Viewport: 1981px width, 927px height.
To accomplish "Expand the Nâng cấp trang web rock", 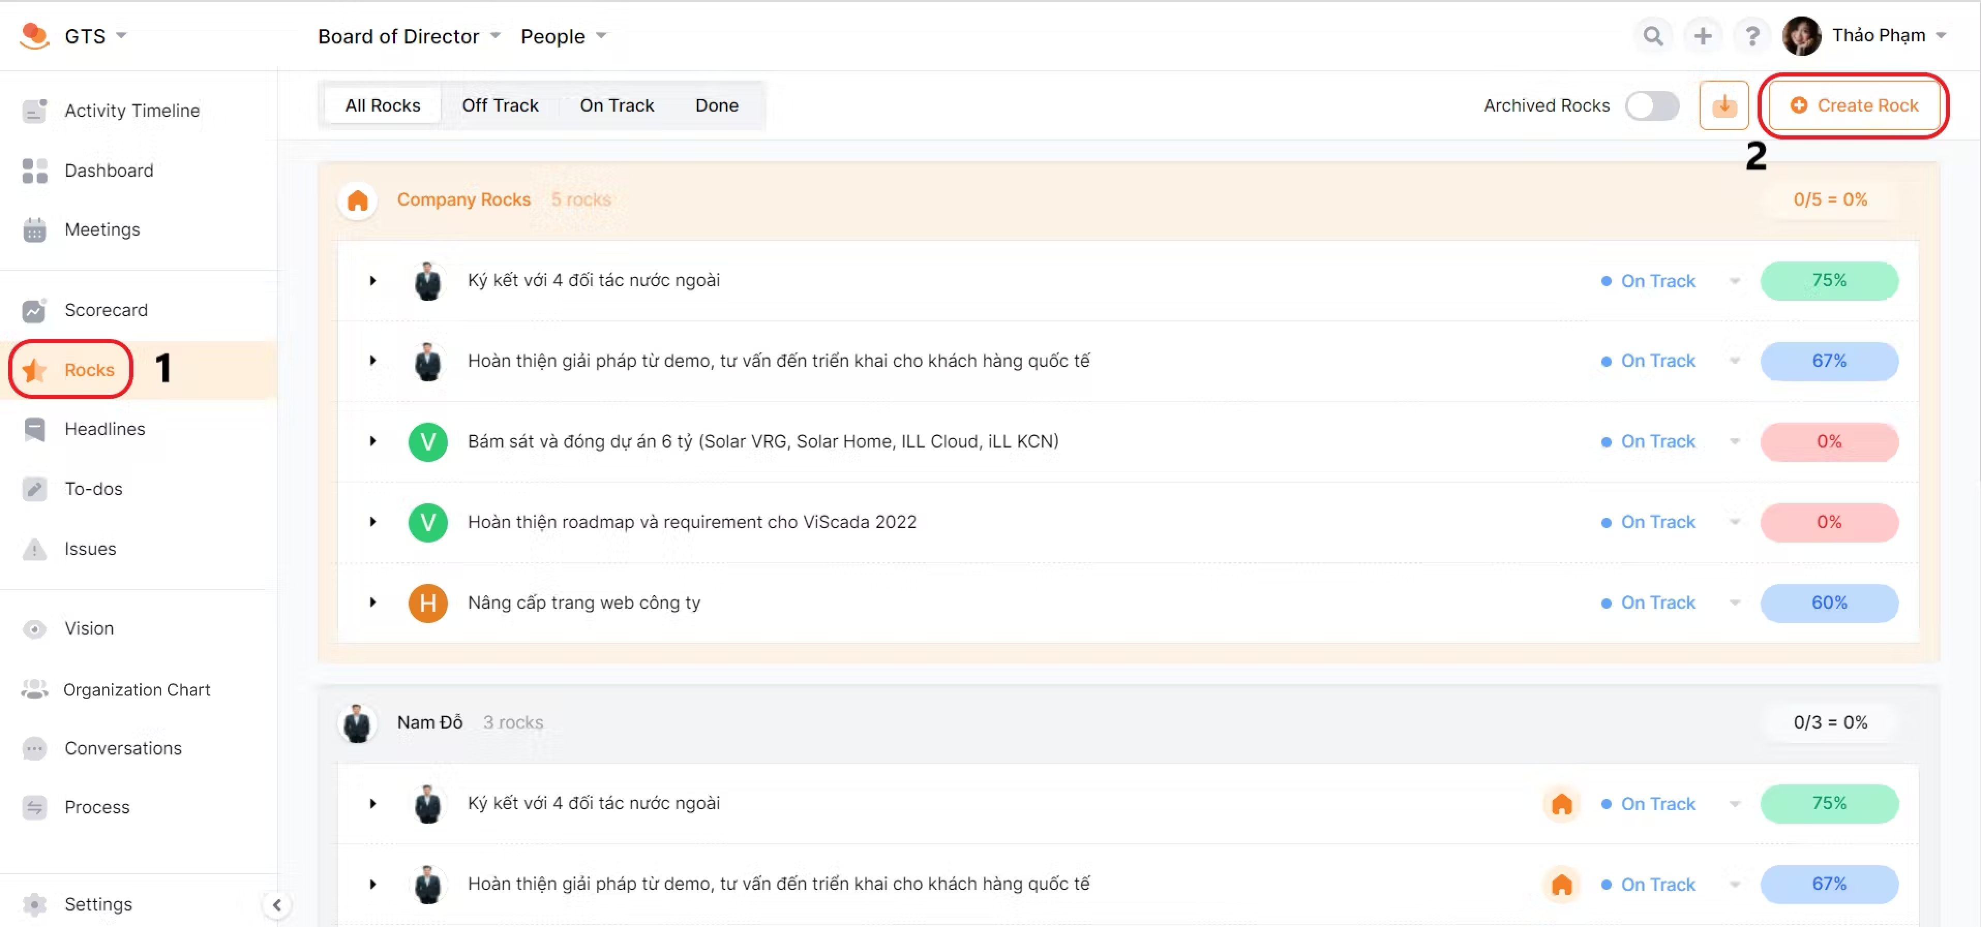I will point(373,603).
